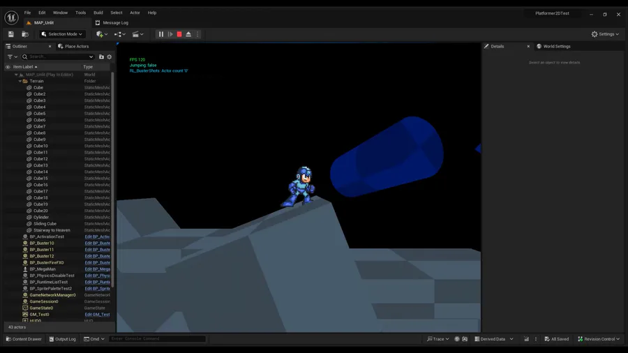The height and width of the screenshot is (353, 628).
Task: Open Edit BP_MegaMan link
Action: coord(97,269)
